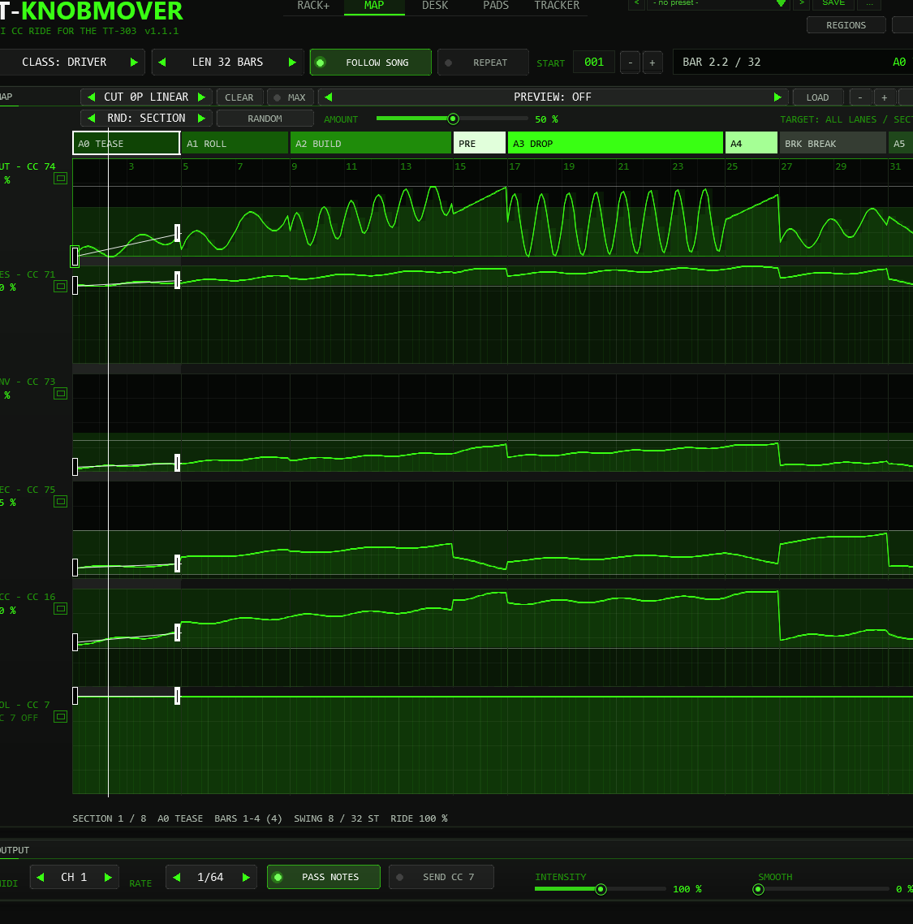The width and height of the screenshot is (913, 924).
Task: Click the plus button next to LOAD
Action: [884, 97]
